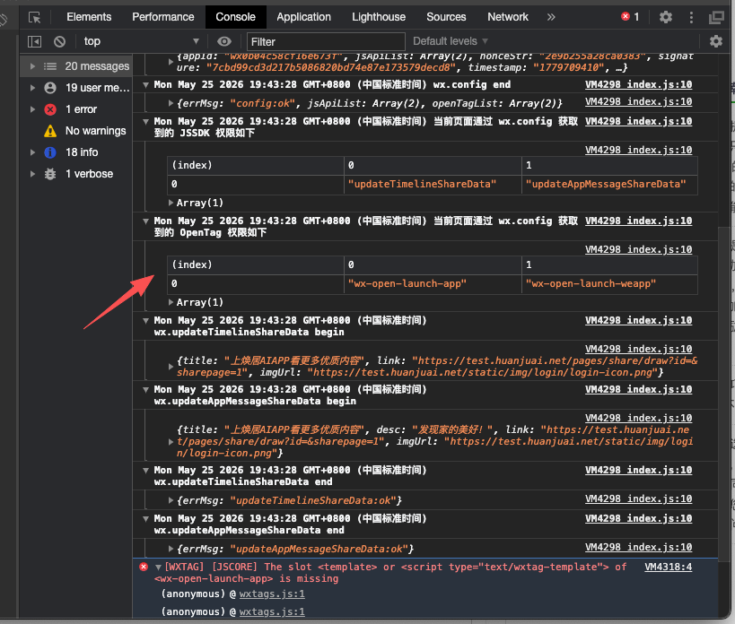Switch to the Network tab

click(x=508, y=17)
